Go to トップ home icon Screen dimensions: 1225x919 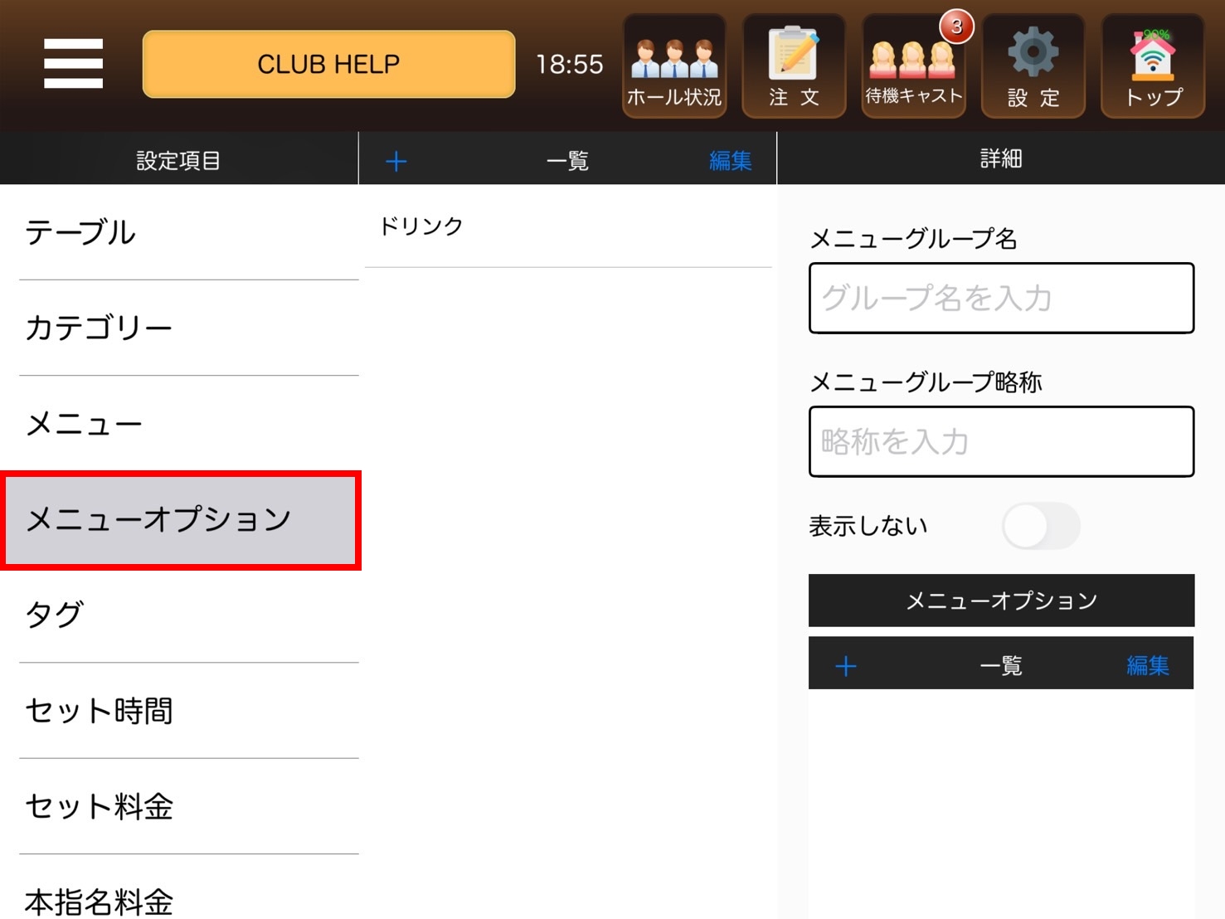1153,66
